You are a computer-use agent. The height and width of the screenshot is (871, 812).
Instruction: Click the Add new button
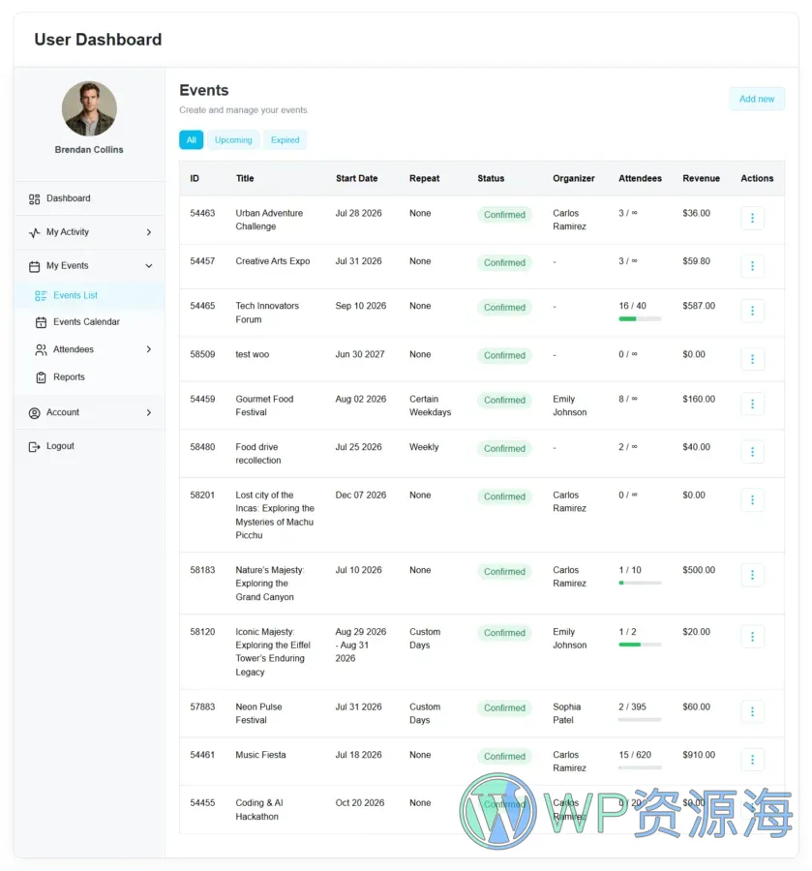[757, 99]
